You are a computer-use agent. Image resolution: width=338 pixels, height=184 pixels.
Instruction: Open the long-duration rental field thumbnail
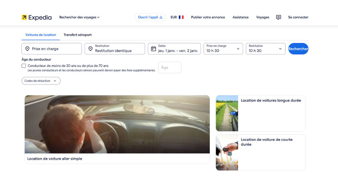[227, 113]
